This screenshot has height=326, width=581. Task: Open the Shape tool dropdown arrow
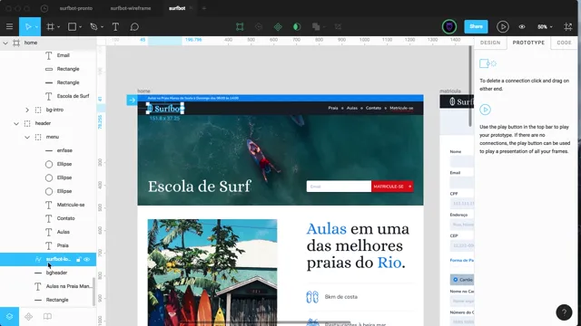tap(80, 27)
